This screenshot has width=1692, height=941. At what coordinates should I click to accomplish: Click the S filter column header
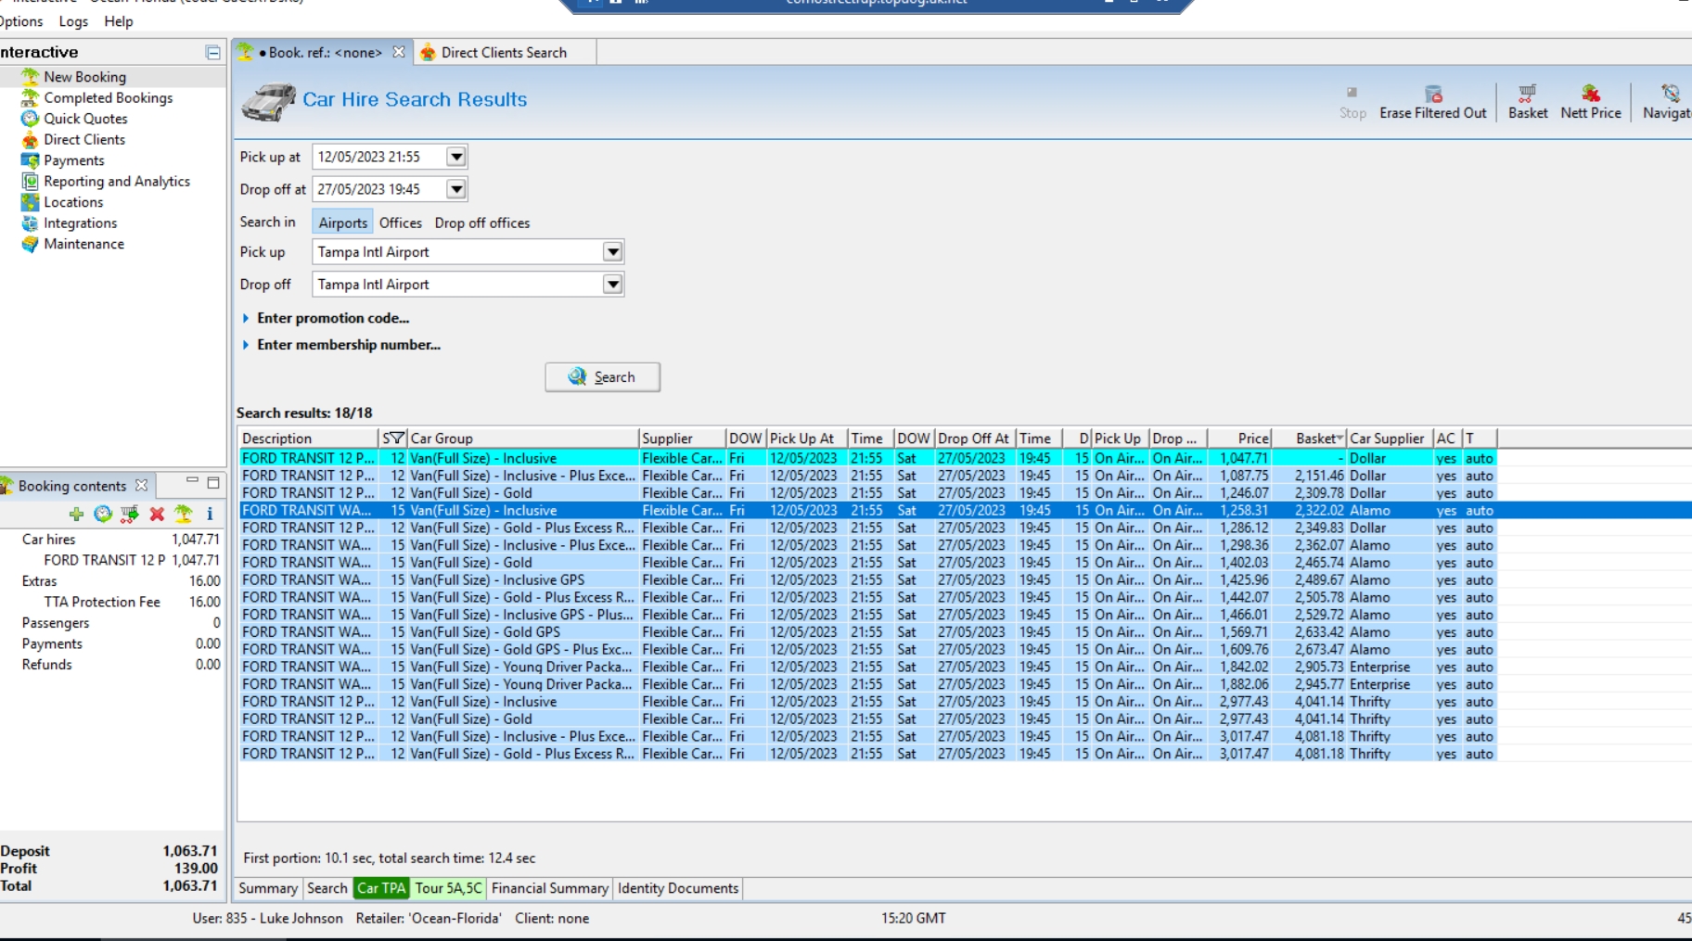point(393,439)
